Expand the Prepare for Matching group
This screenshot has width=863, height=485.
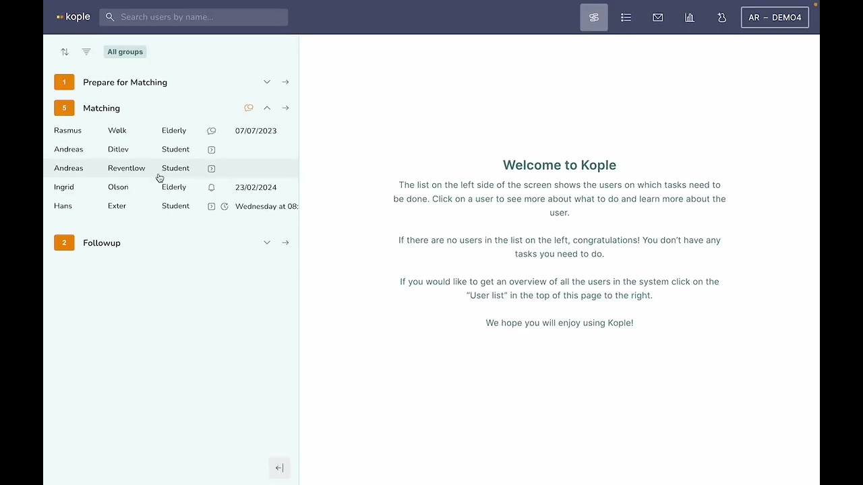point(267,82)
